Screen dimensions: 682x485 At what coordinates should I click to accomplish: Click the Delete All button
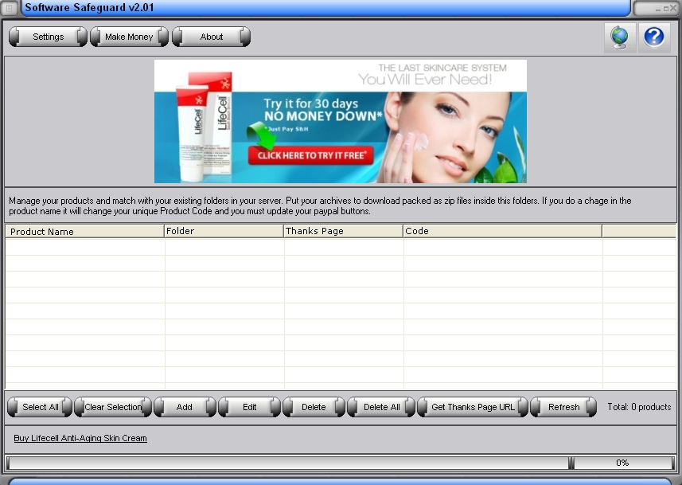[x=381, y=407]
